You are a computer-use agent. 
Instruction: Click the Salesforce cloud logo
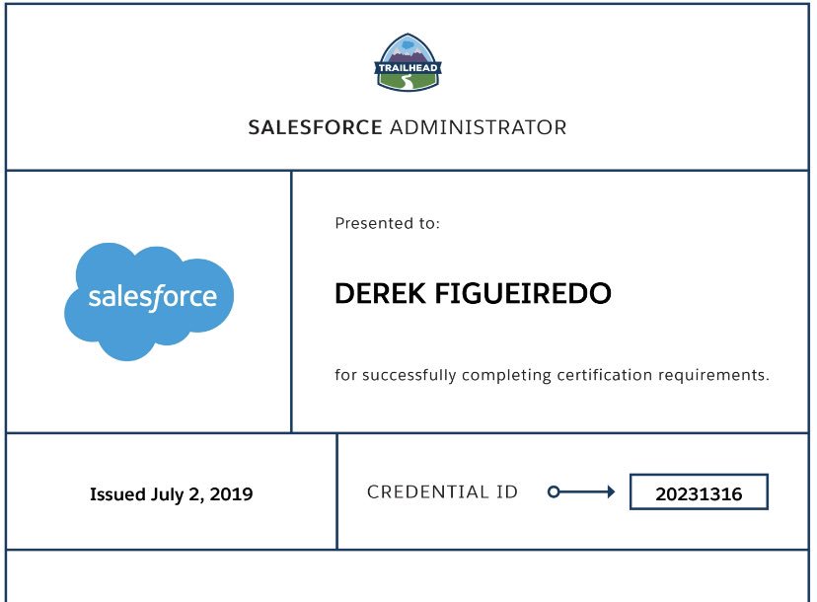(149, 301)
